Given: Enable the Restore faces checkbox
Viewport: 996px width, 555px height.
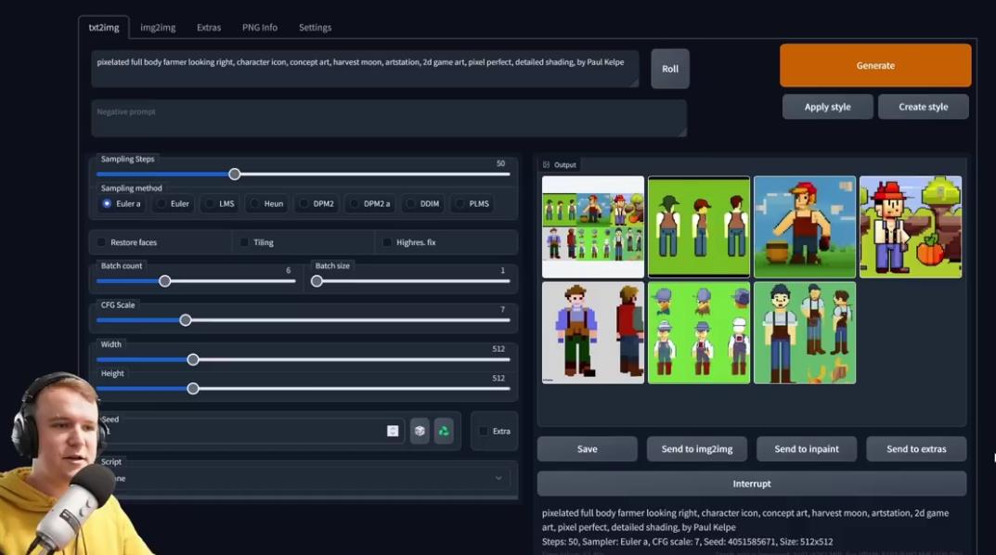Looking at the screenshot, I should point(102,242).
